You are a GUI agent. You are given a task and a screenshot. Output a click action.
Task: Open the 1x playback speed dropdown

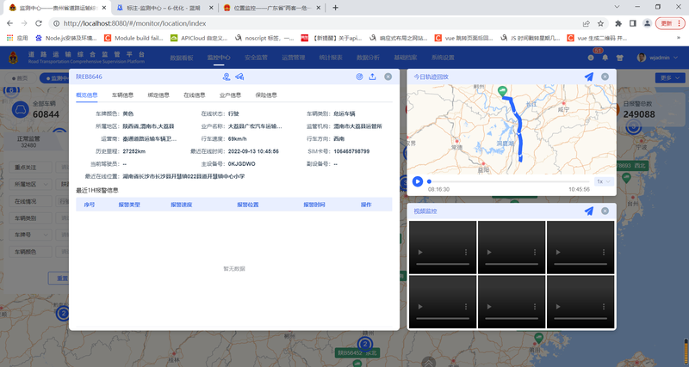point(604,181)
